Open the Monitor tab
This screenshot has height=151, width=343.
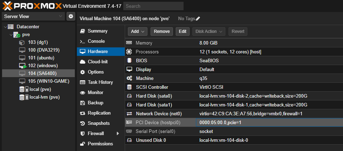pos(101,93)
